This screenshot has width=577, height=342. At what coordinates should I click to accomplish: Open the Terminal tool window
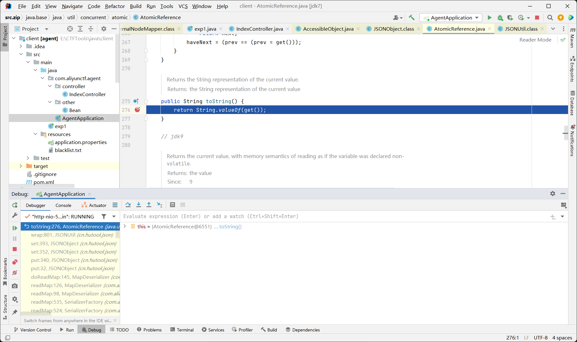click(x=182, y=330)
